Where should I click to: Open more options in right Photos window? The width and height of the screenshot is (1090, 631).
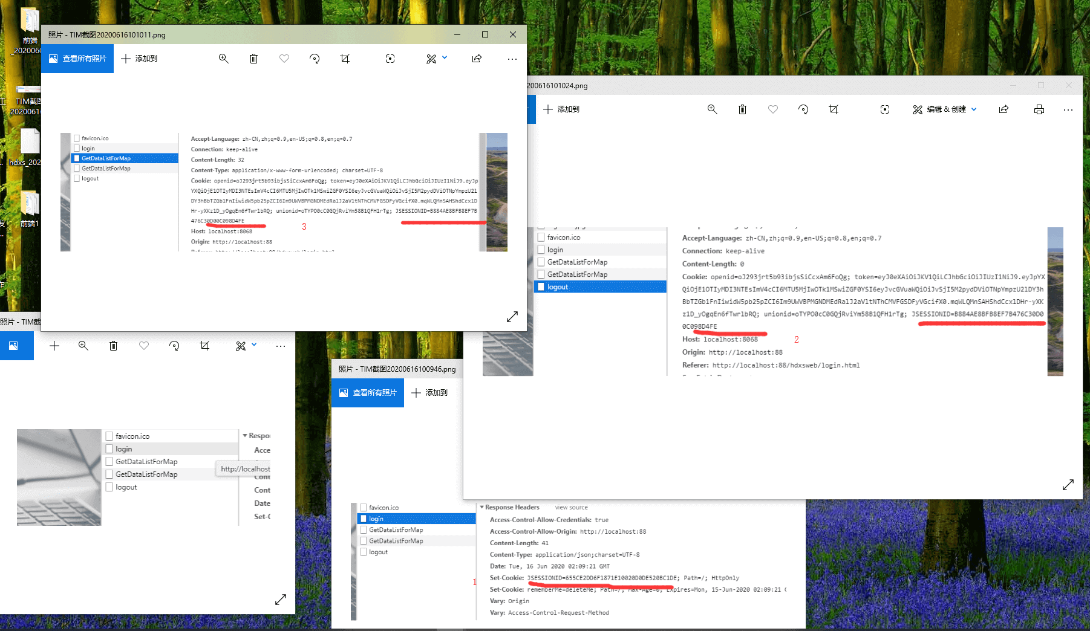click(1068, 109)
